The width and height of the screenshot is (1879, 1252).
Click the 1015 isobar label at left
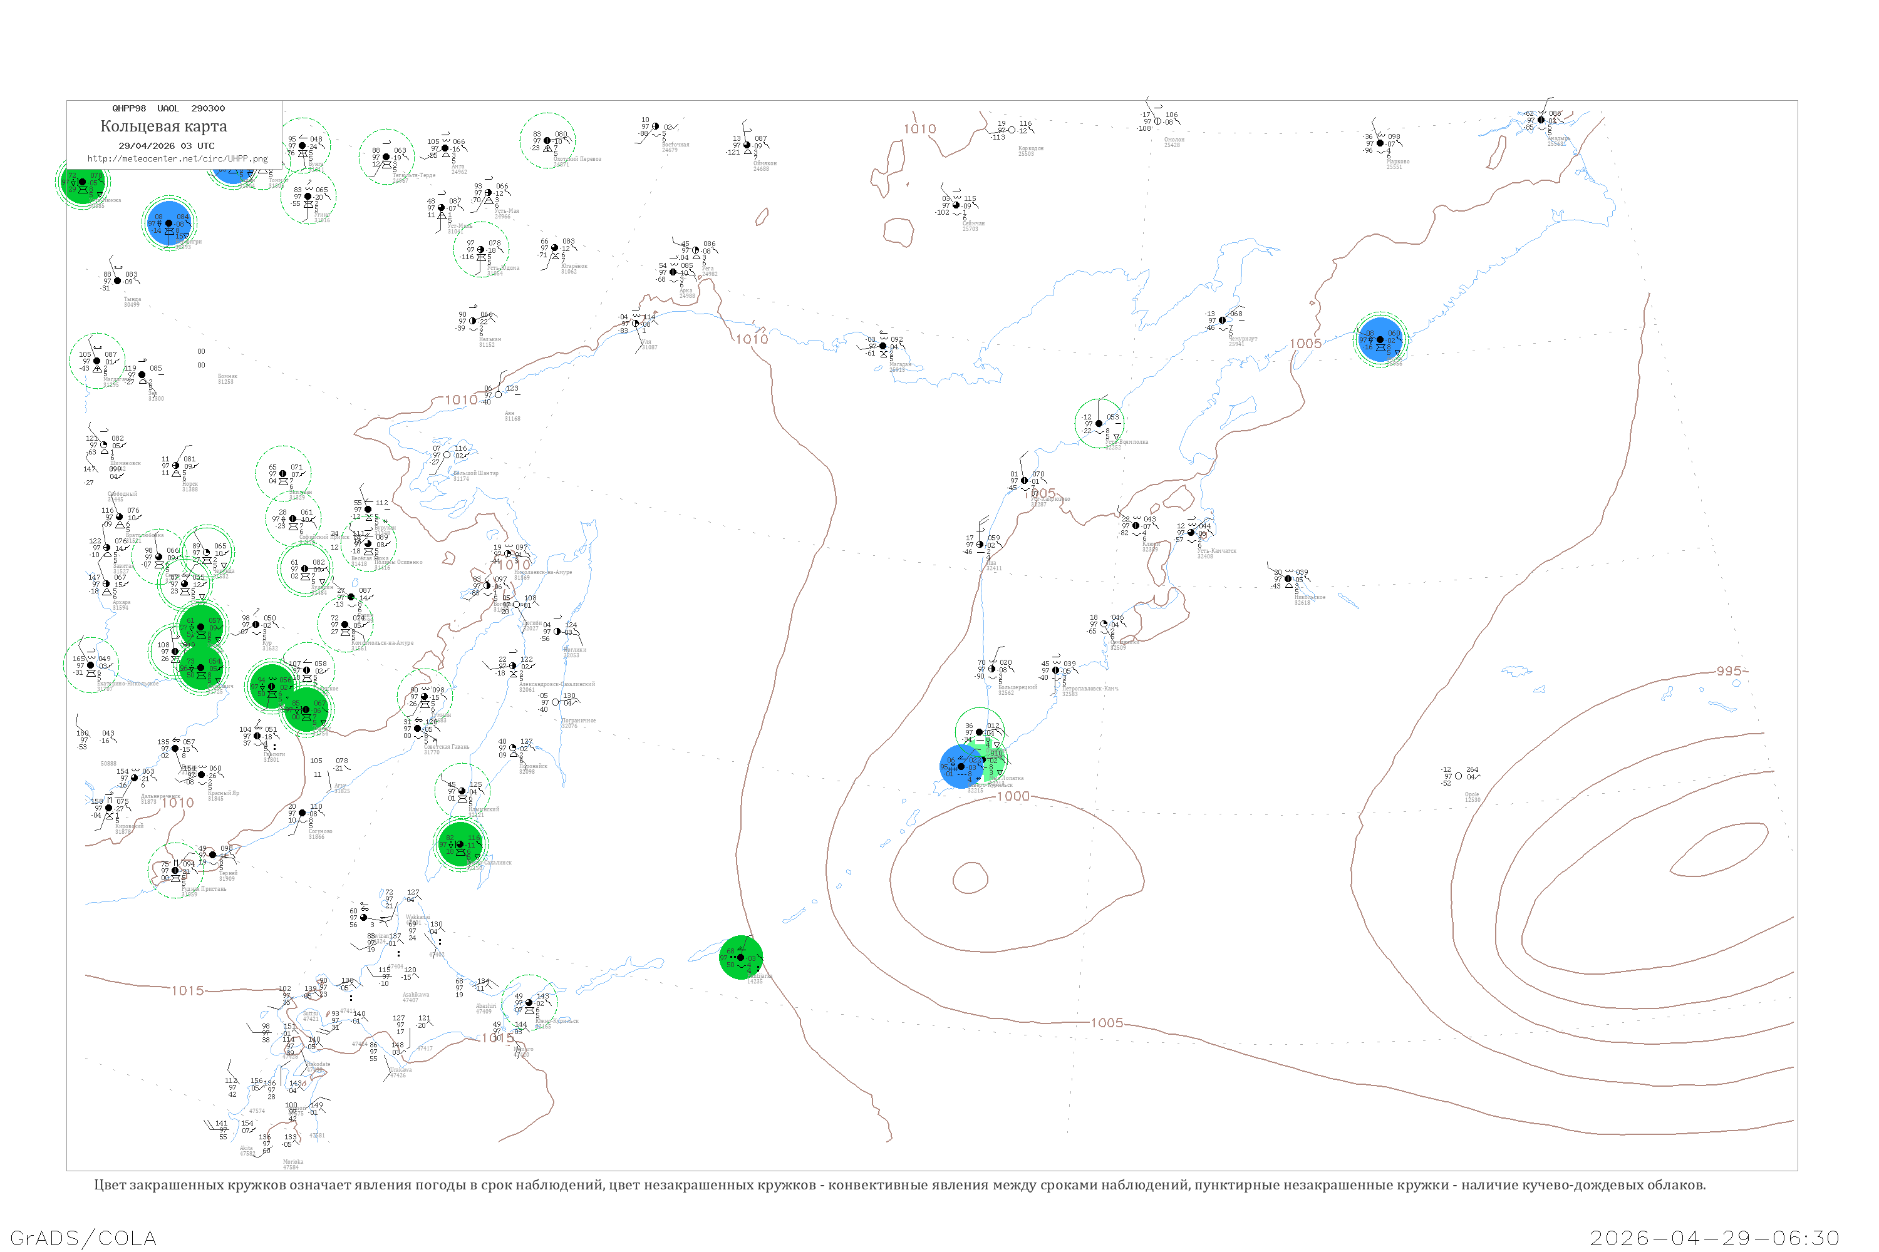tap(188, 990)
